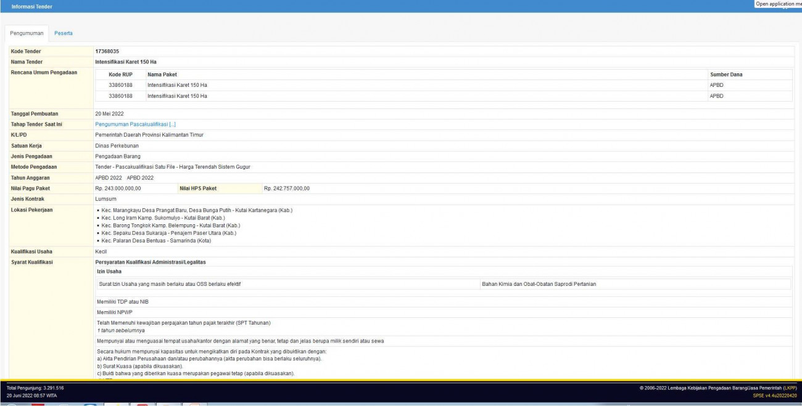Select the Pengumuman tab
802x406 pixels.
tap(27, 33)
